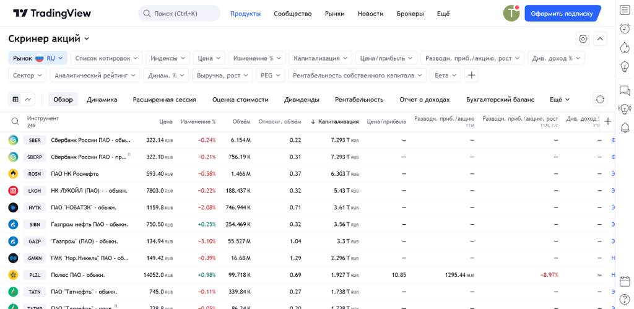The width and height of the screenshot is (634, 309).
Task: Click the SBER Sberbank logo icon
Action: pos(13,140)
